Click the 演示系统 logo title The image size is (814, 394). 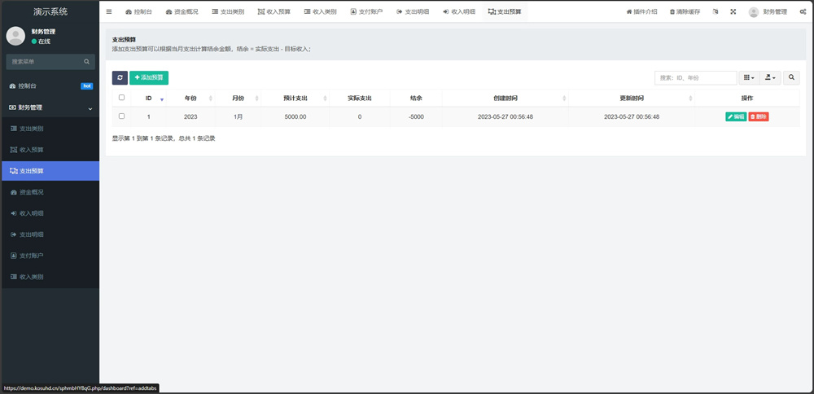(x=50, y=11)
